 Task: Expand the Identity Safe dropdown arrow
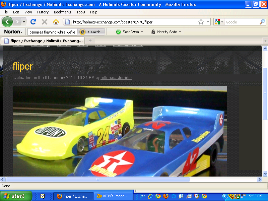click(x=180, y=32)
